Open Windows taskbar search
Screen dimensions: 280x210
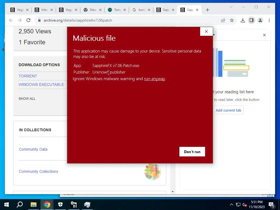coord(20,205)
